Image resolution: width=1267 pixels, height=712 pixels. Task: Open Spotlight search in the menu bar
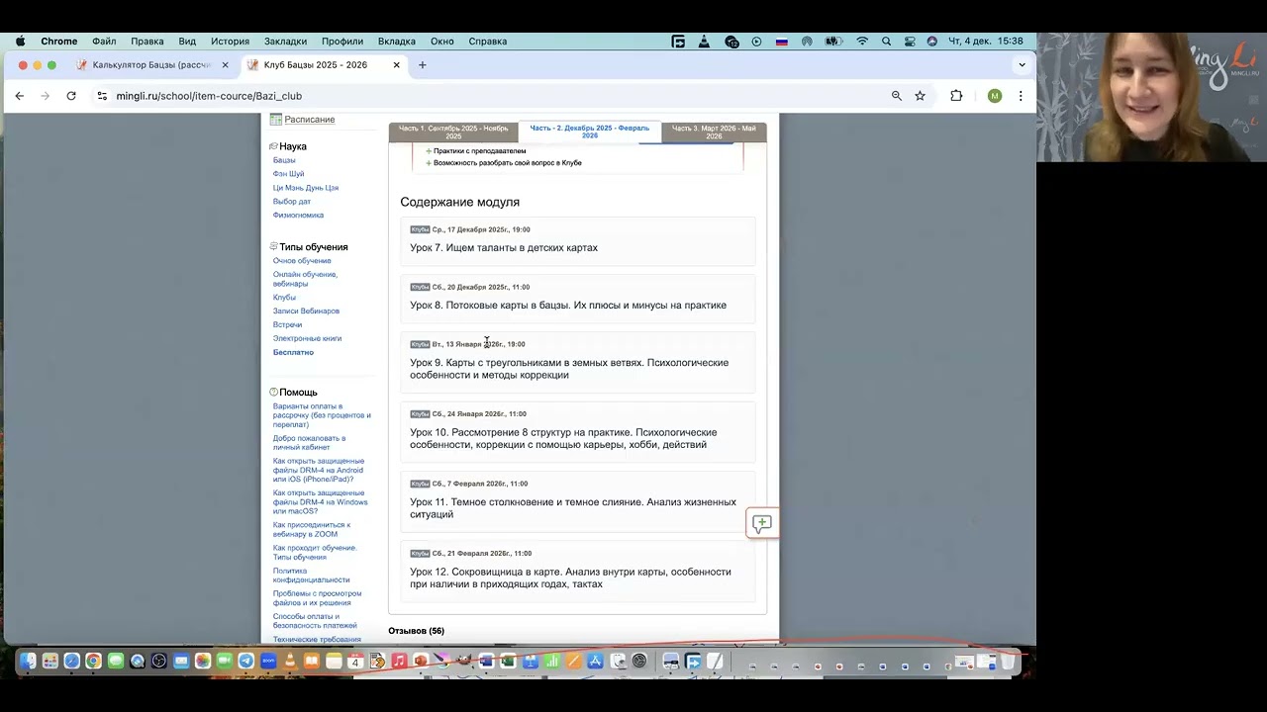pyautogui.click(x=886, y=42)
